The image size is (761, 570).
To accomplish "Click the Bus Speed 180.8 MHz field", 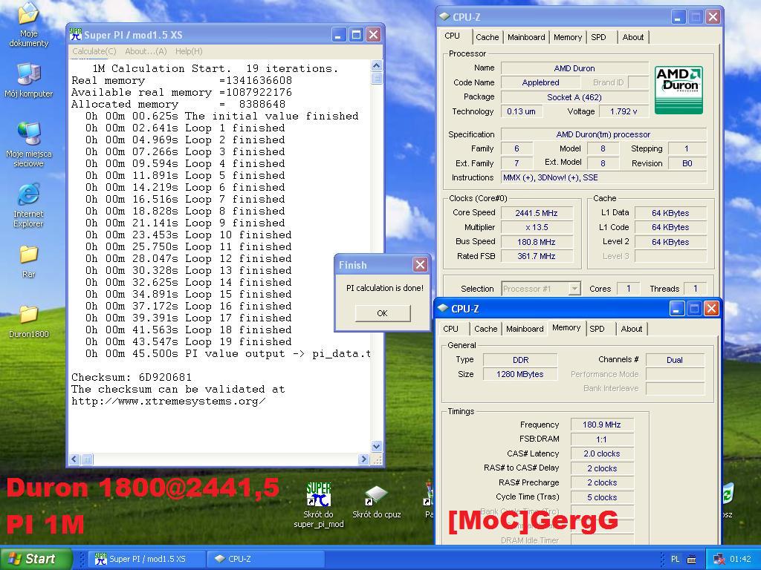I will (x=537, y=242).
